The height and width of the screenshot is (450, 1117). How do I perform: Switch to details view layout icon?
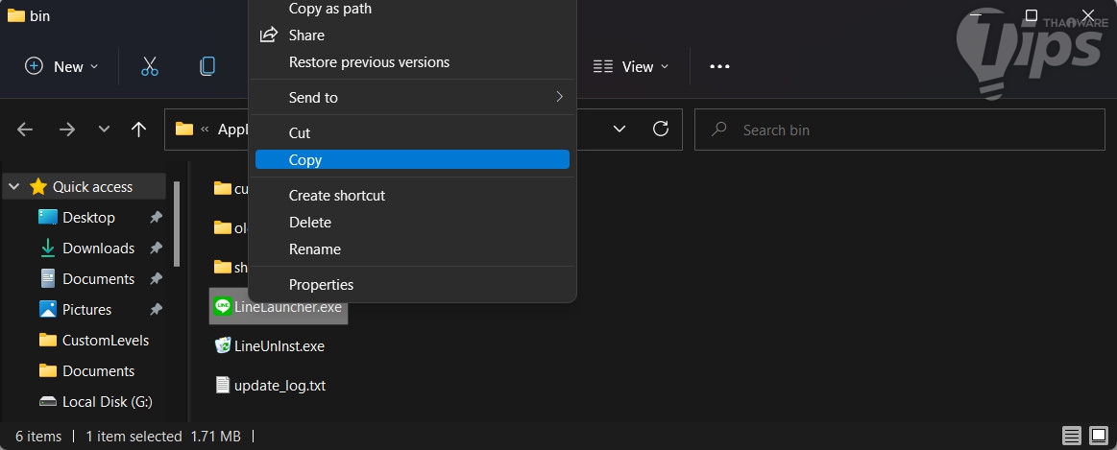tap(1072, 436)
